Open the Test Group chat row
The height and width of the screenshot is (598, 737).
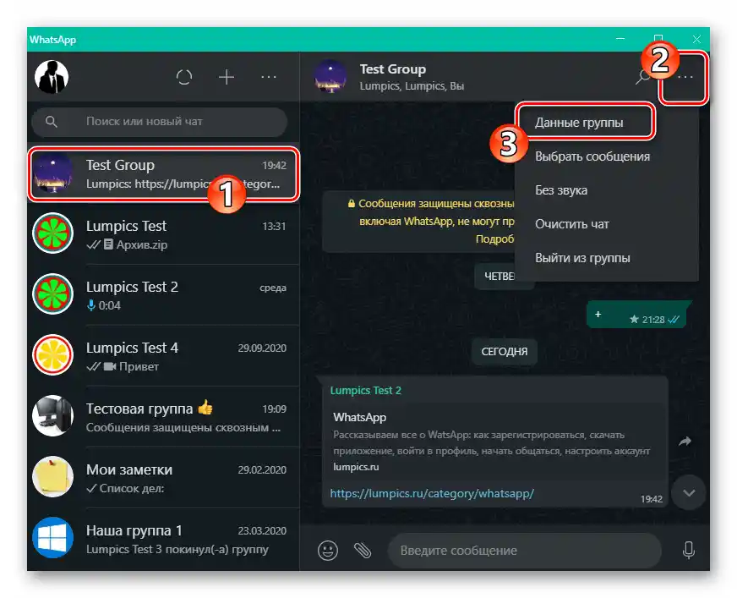click(163, 174)
